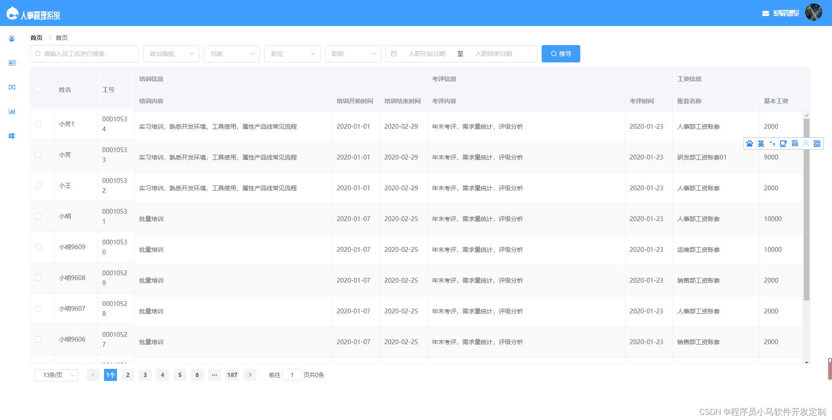Click the 研发部工资账套01 cell
This screenshot has width=832, height=420.
(702, 157)
